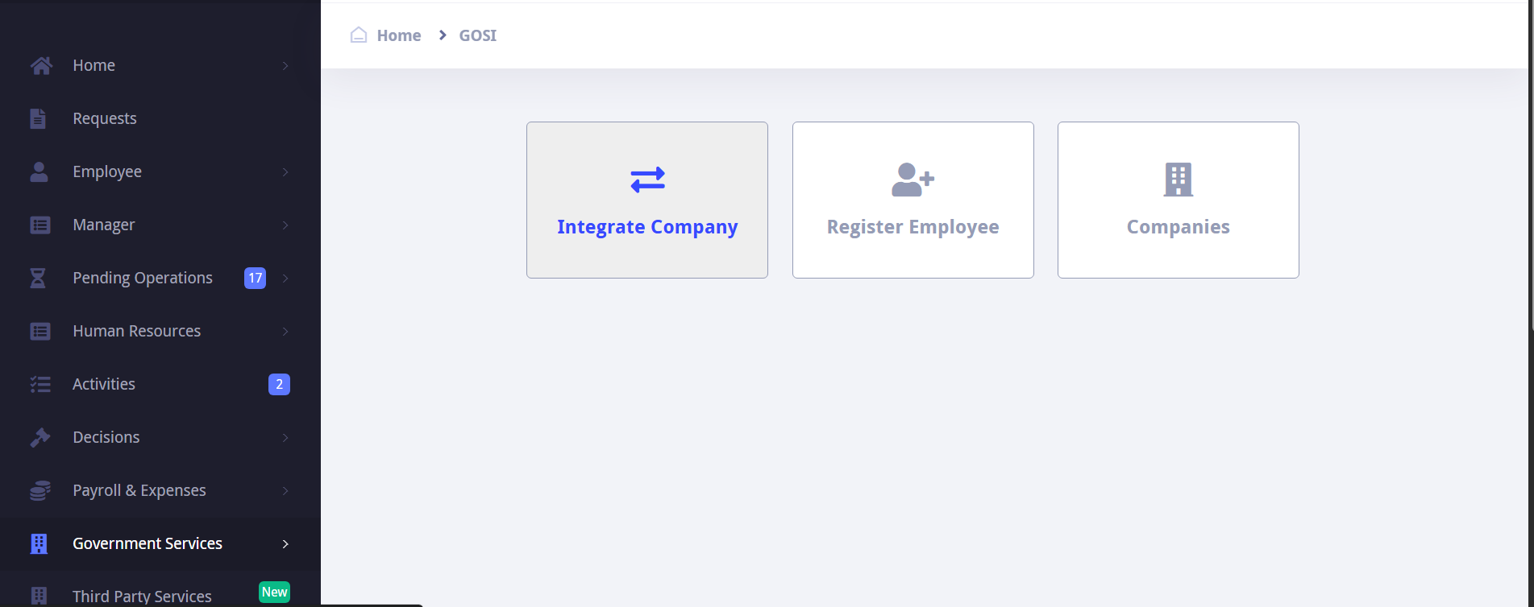Click the Pending Operations 17 badge
The height and width of the screenshot is (607, 1534).
pyautogui.click(x=255, y=278)
